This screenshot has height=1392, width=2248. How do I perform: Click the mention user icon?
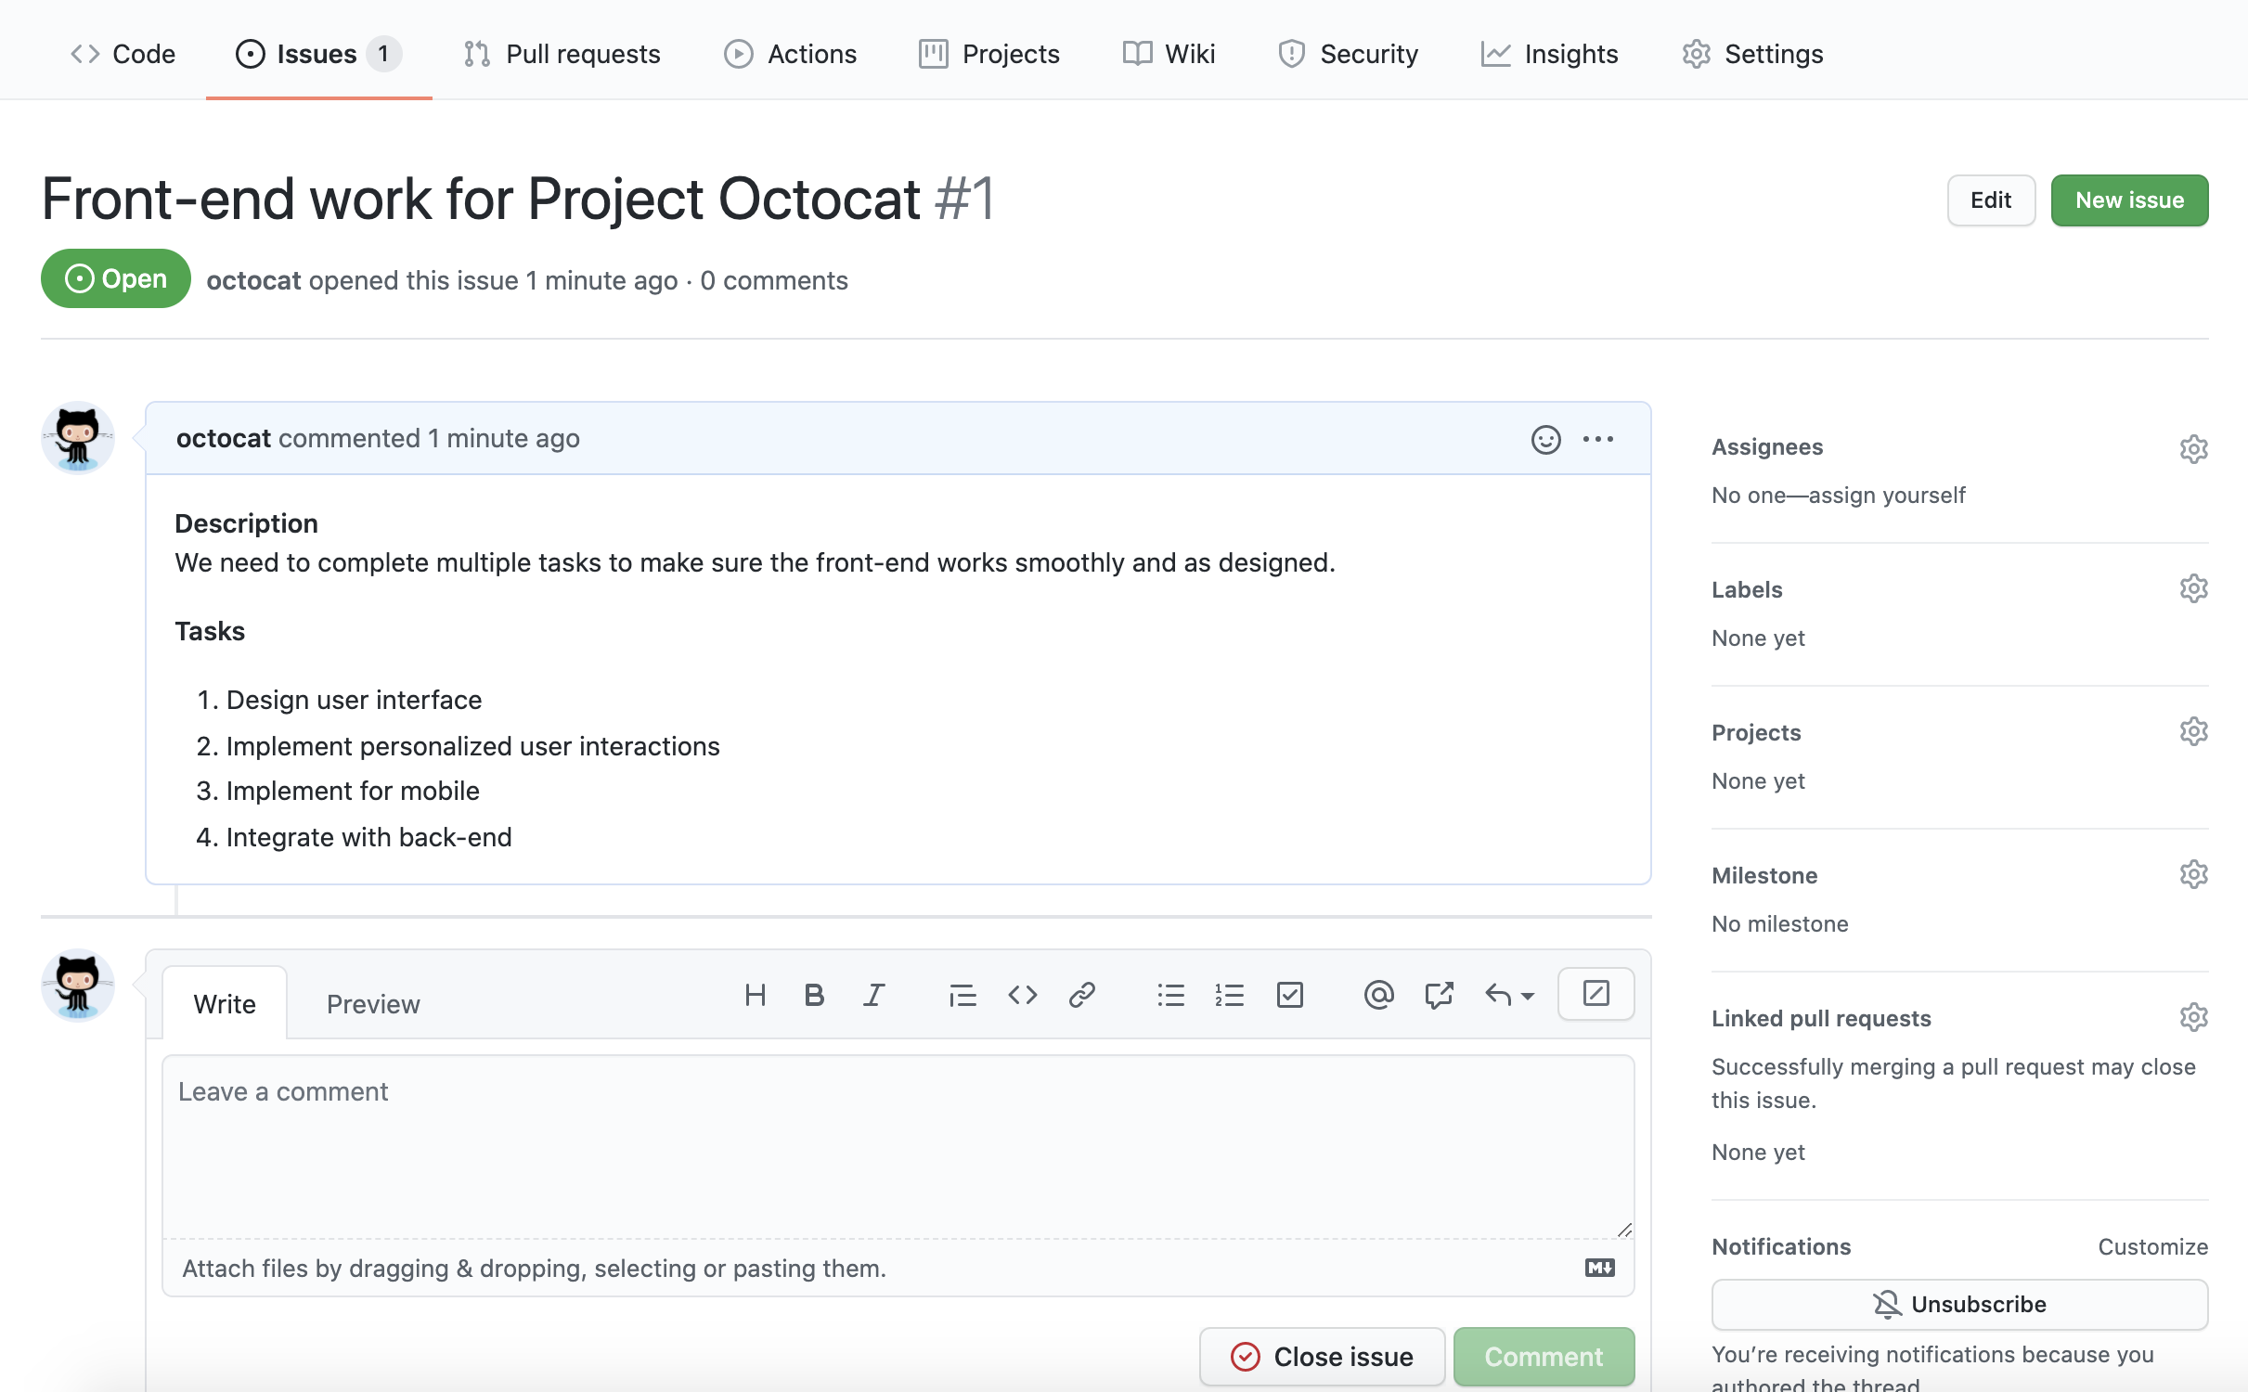[x=1376, y=994]
